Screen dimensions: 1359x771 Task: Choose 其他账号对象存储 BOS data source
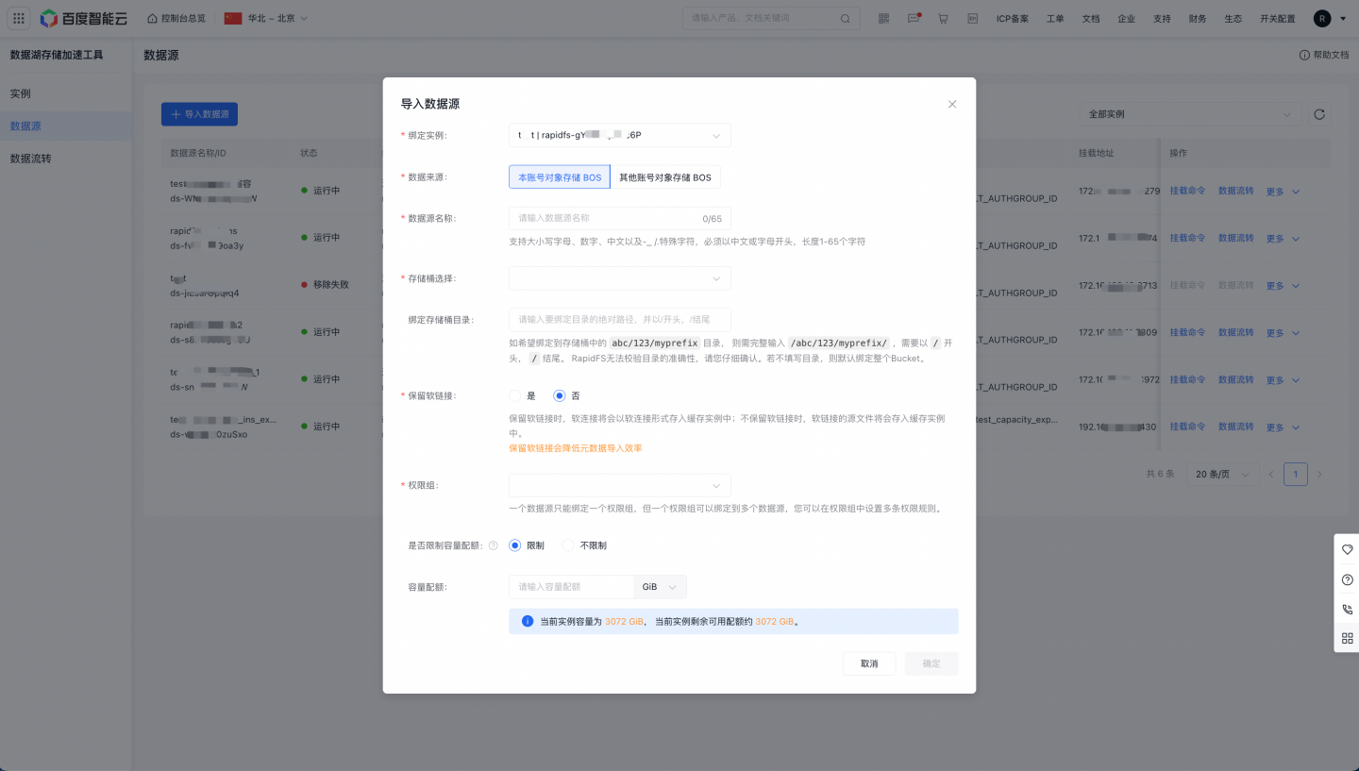pos(664,177)
